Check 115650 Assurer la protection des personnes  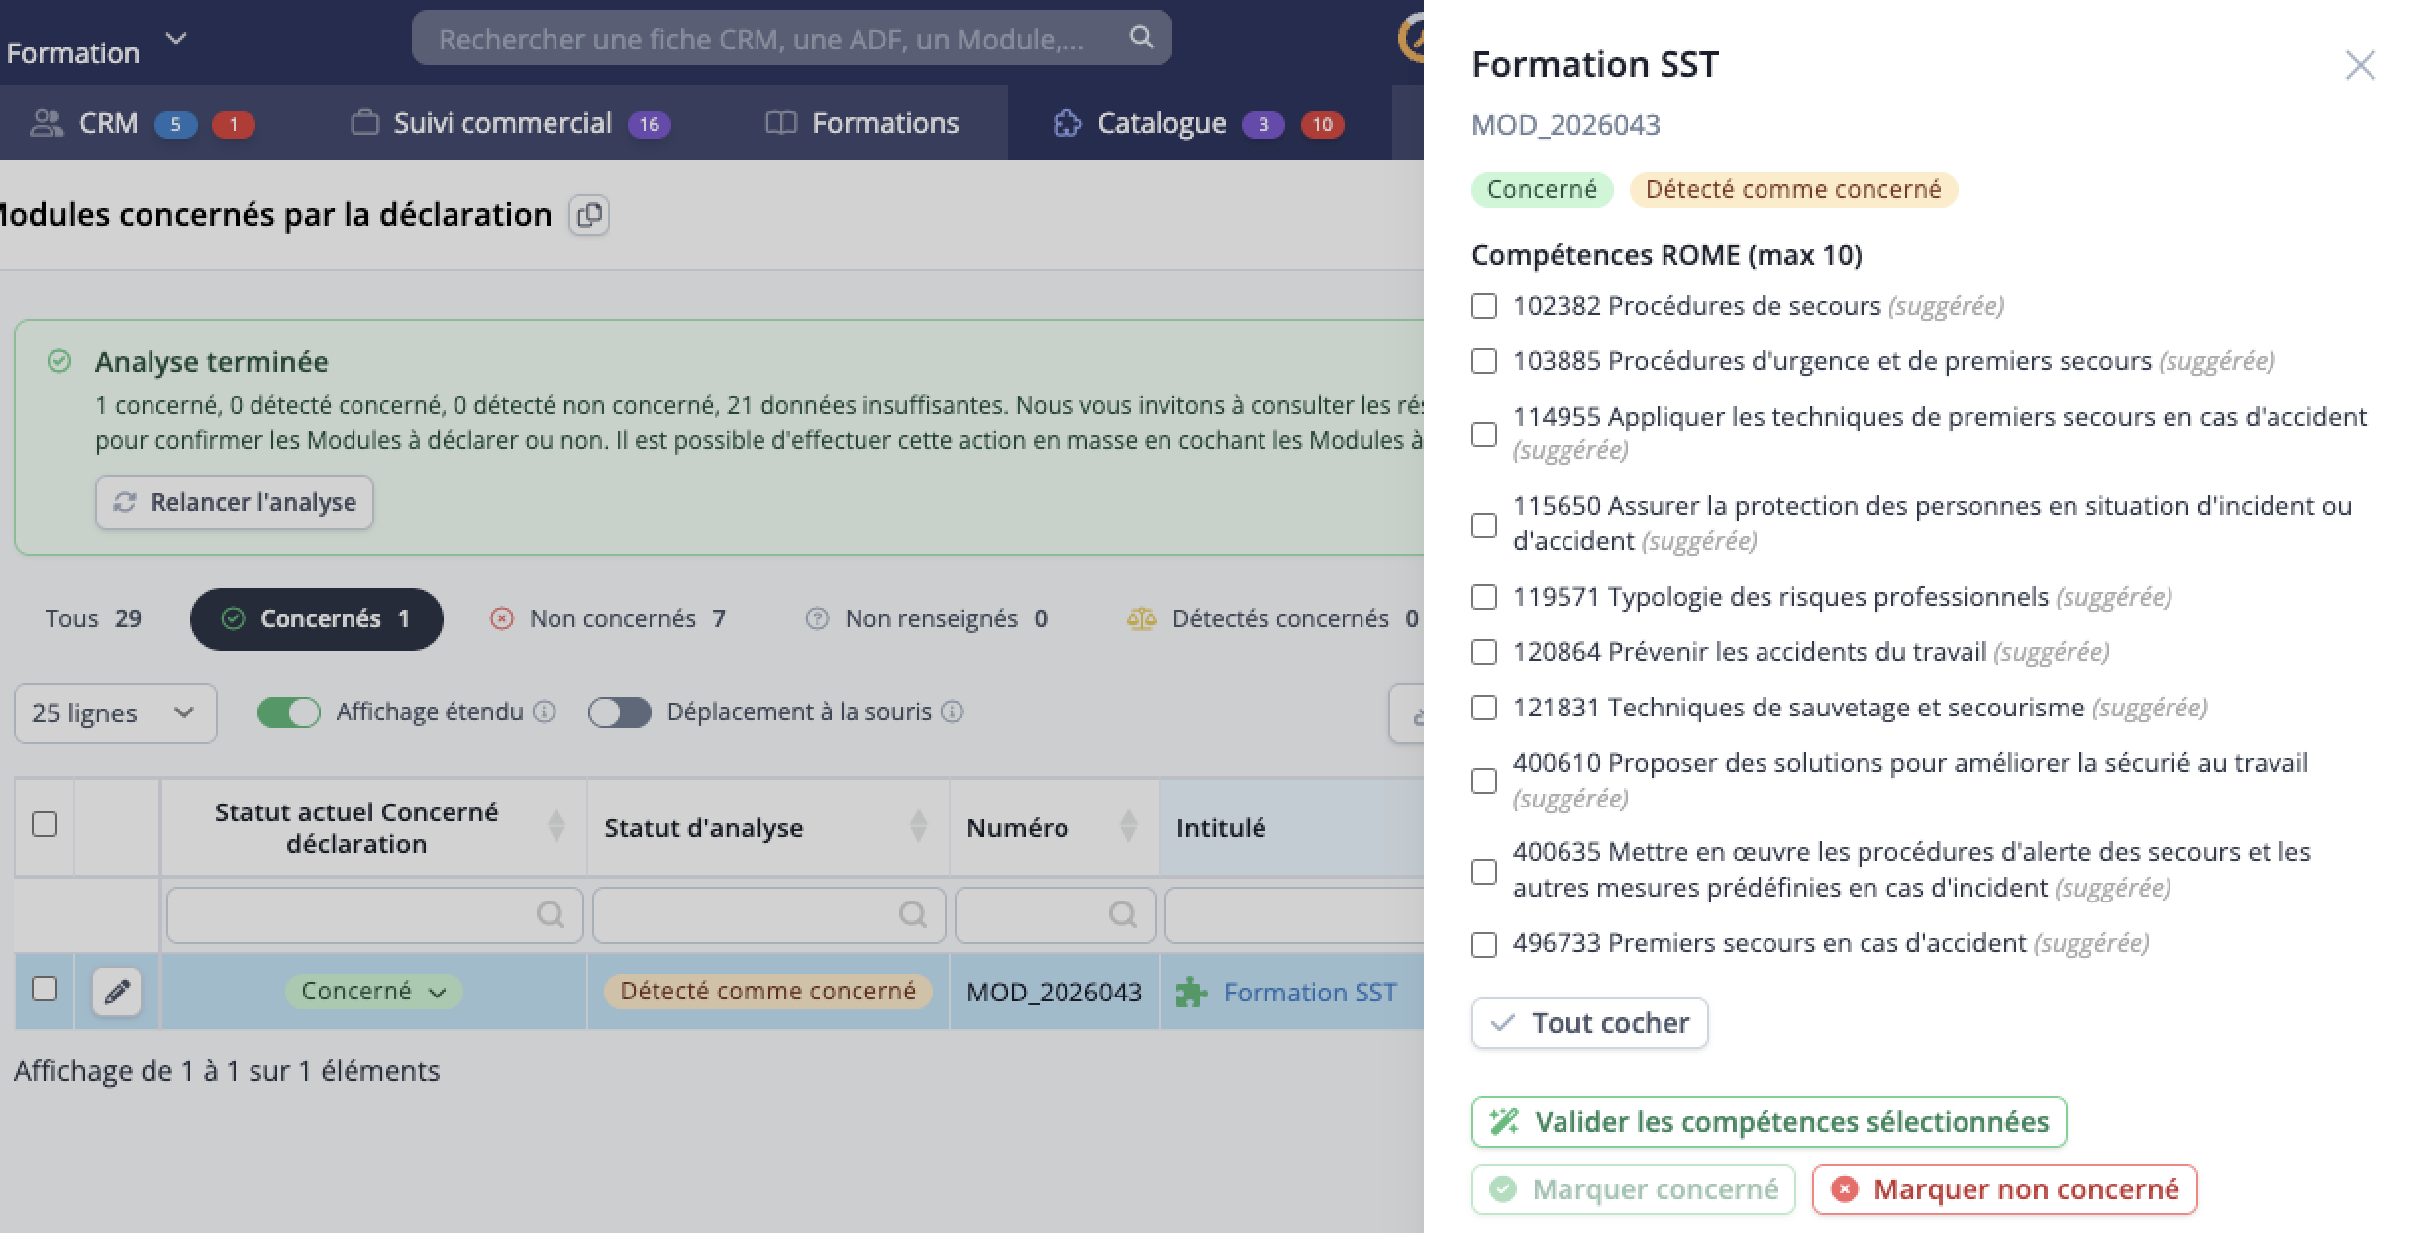1484,524
